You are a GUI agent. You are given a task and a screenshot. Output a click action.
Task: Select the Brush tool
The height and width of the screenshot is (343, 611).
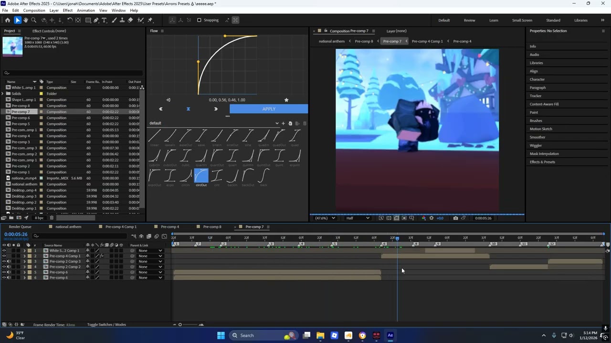pos(114,20)
